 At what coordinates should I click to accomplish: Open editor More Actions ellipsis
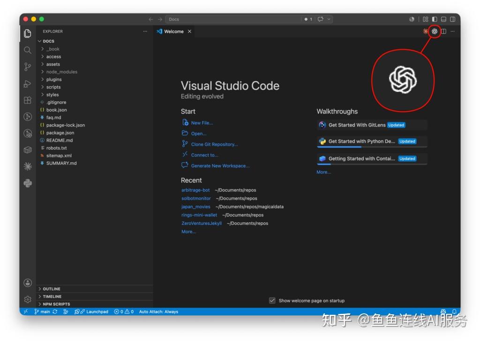[453, 31]
